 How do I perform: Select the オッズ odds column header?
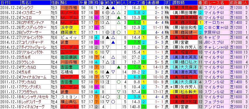(134, 3)
